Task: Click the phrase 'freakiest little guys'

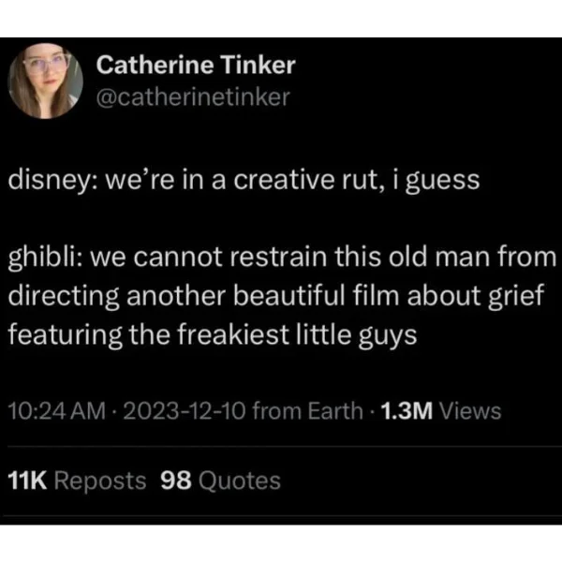Action: point(297,335)
